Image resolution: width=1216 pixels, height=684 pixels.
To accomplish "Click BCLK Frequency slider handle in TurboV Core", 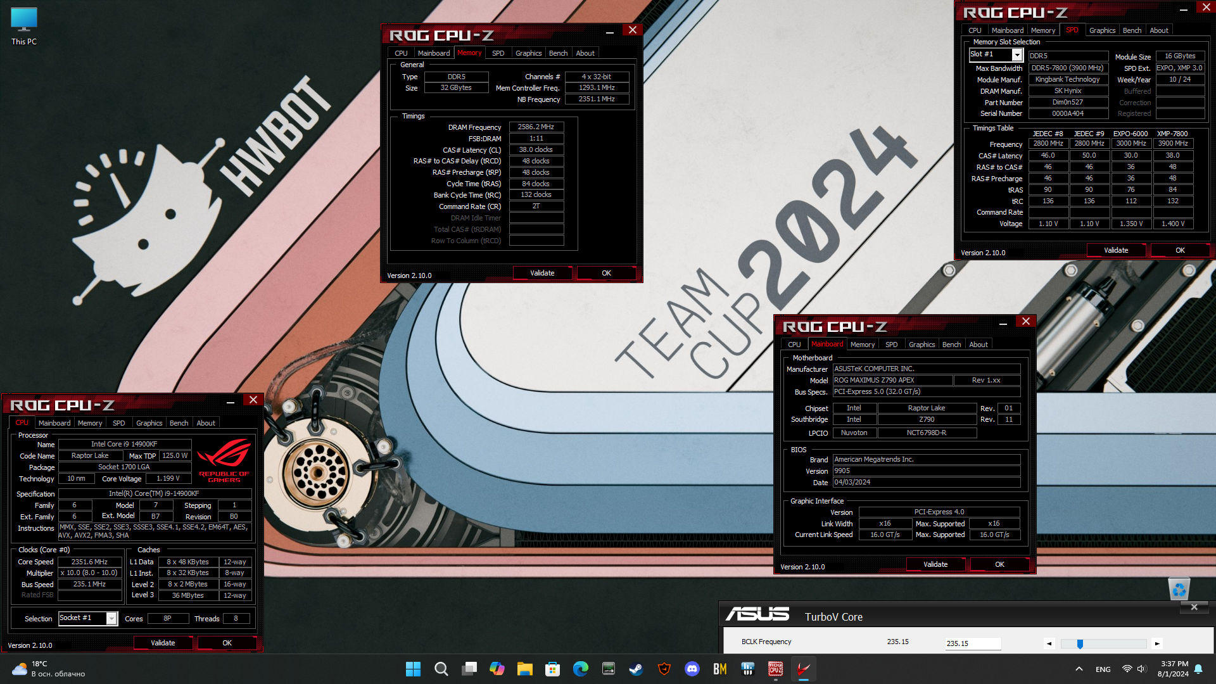I will tap(1080, 643).
